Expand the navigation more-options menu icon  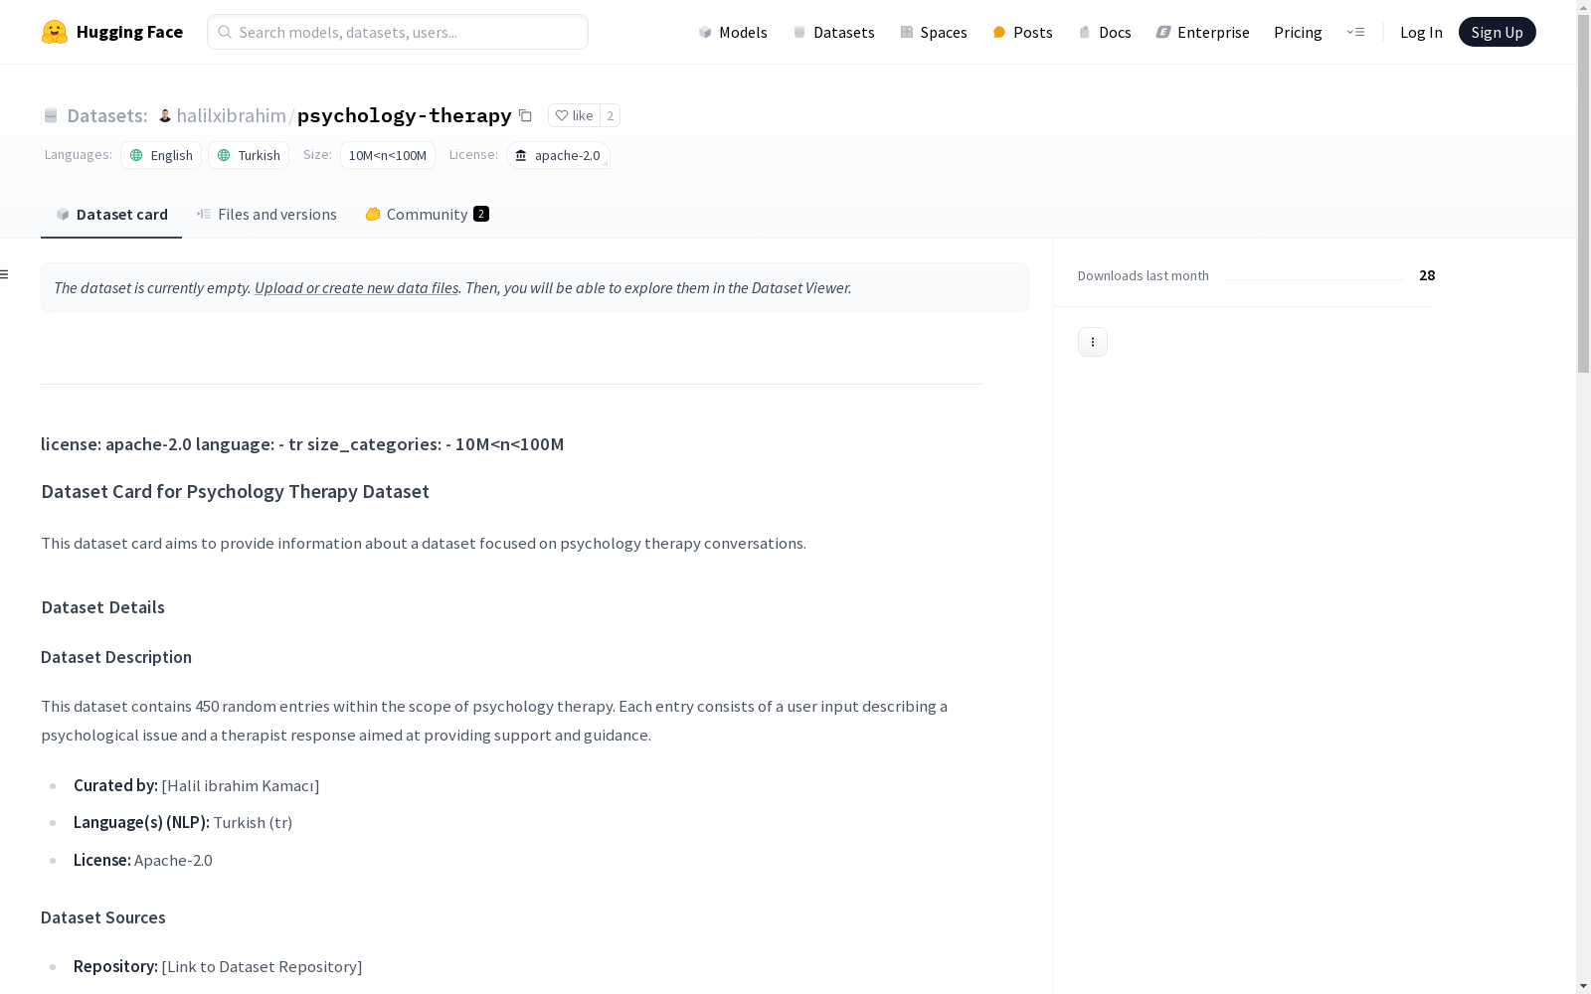point(1355,32)
